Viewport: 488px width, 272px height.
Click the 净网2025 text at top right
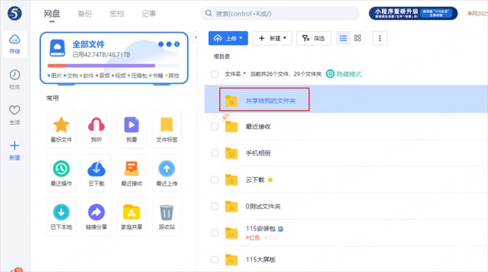[477, 14]
